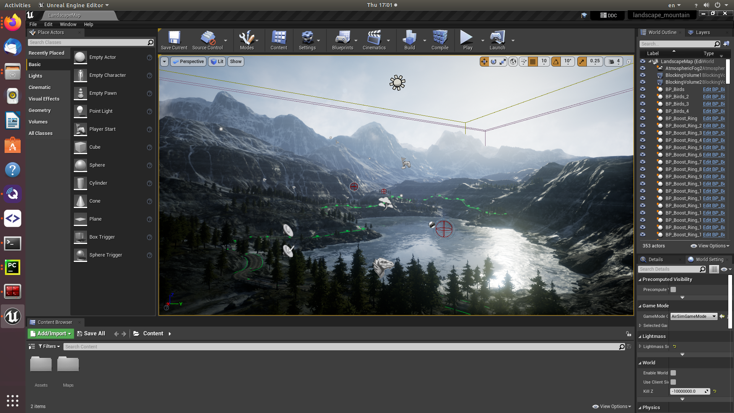Toggle grid snapping in the viewport
The width and height of the screenshot is (734, 413).
pos(533,62)
